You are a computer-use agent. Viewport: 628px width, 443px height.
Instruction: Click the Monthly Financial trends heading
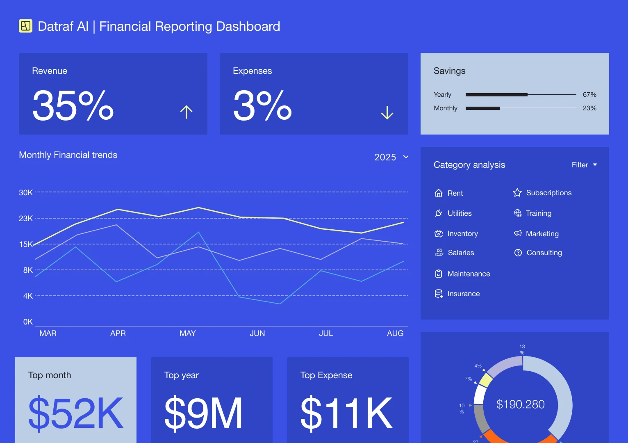68,155
